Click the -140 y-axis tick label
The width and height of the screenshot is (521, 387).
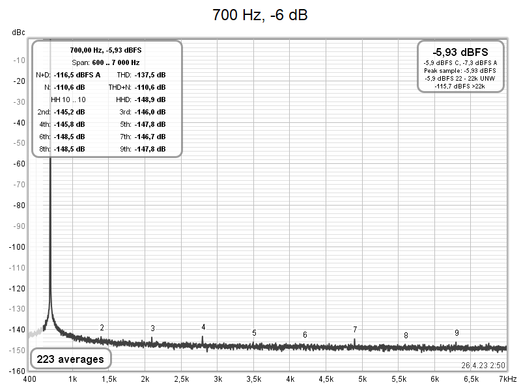tap(17, 330)
